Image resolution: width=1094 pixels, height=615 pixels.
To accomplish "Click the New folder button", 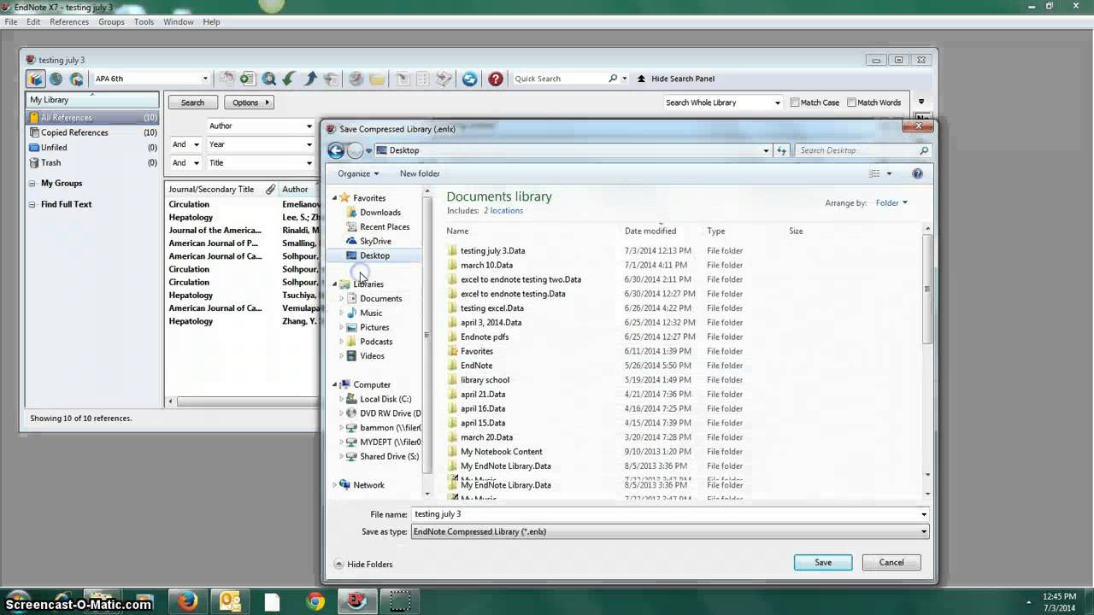I will click(420, 173).
